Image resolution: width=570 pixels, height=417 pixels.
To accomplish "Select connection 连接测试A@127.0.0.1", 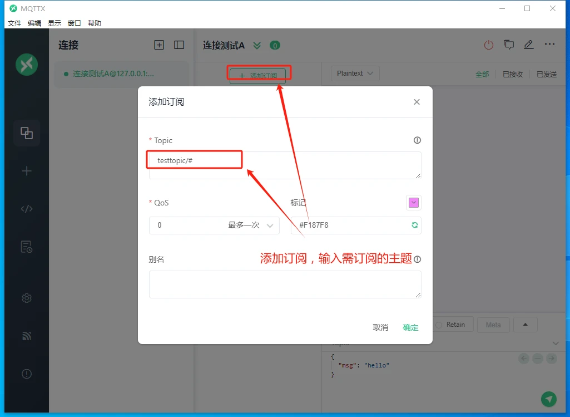I will point(121,74).
